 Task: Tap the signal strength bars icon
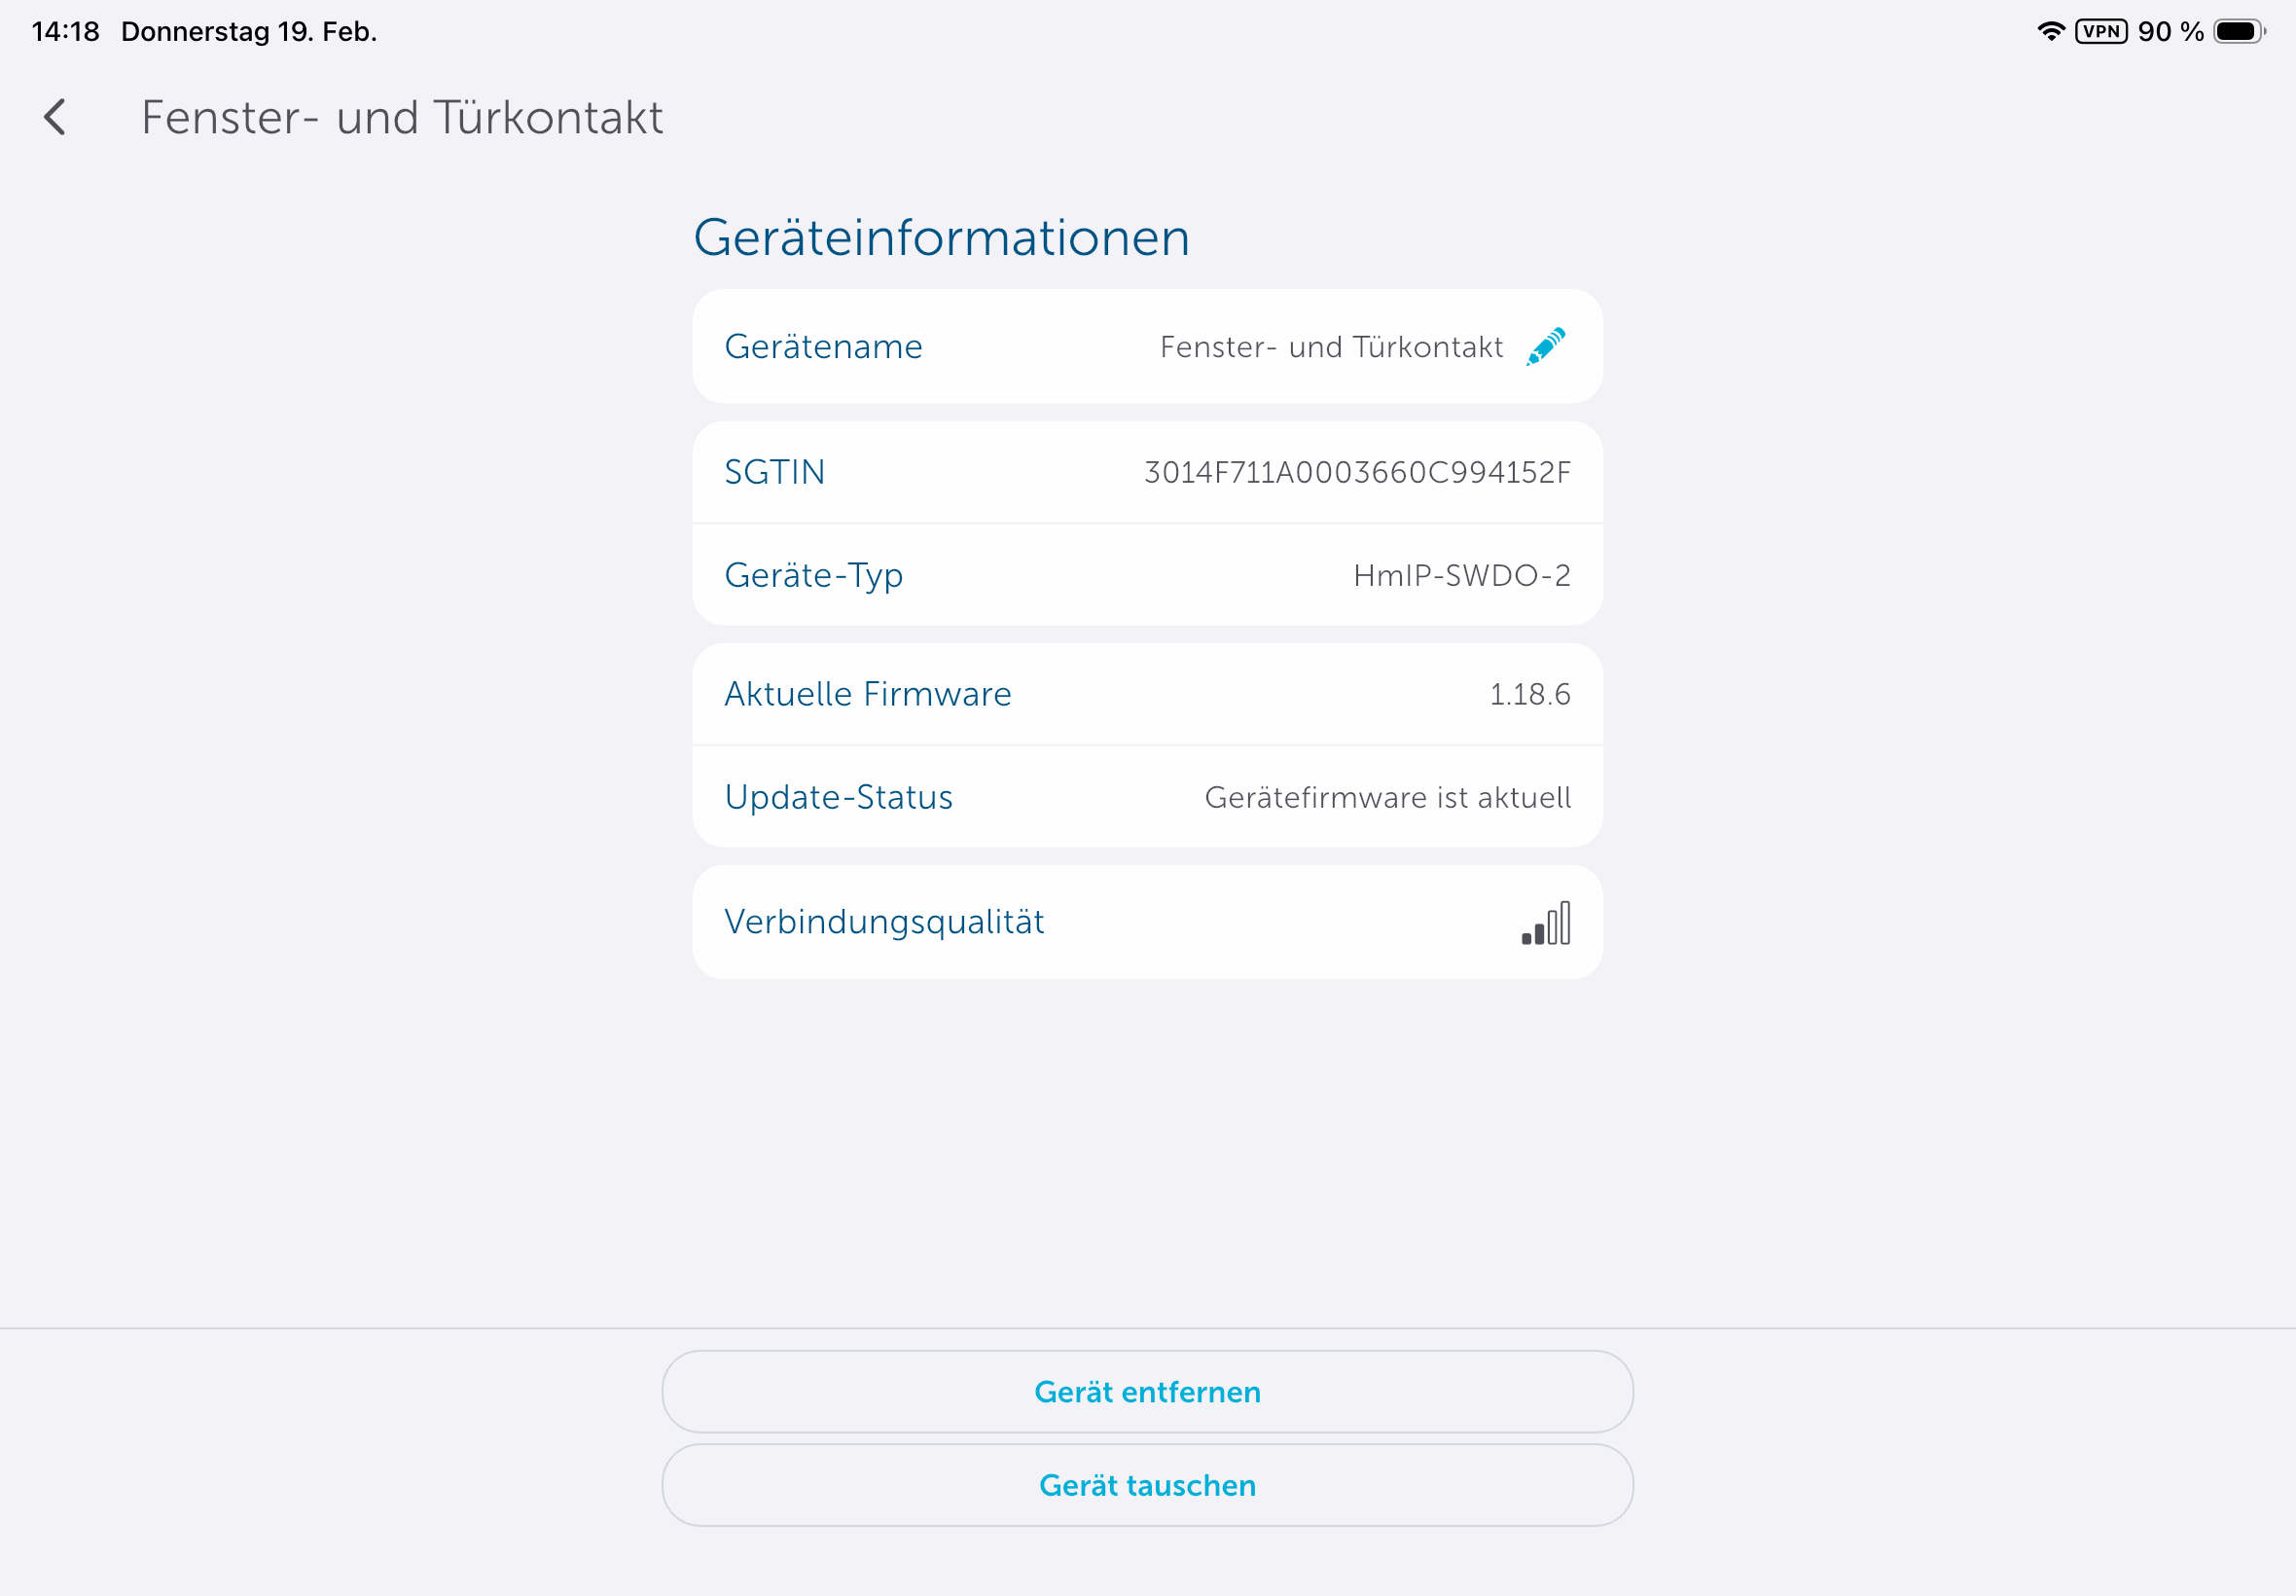(1545, 923)
